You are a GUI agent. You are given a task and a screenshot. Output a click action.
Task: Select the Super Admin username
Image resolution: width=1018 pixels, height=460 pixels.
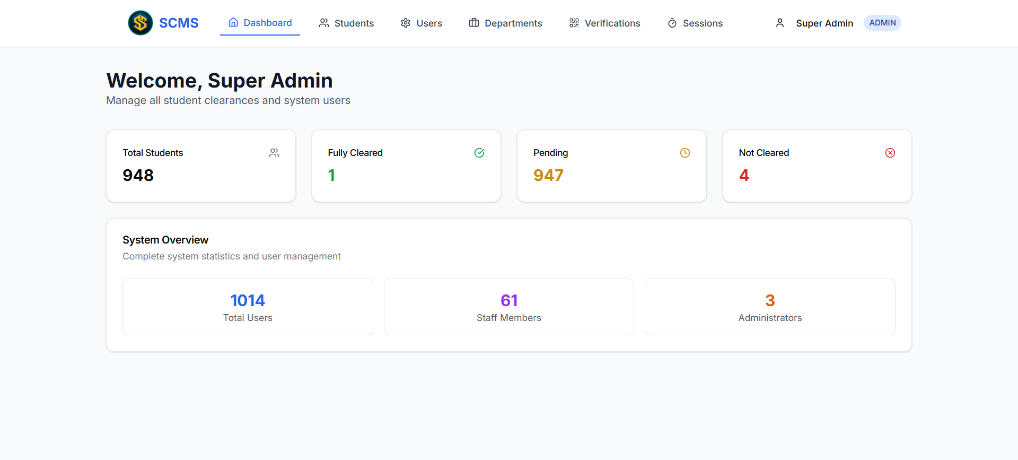pyautogui.click(x=824, y=23)
